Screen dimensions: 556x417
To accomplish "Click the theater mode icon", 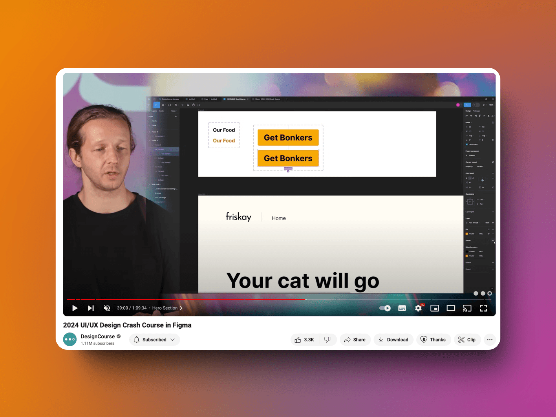I will [x=451, y=308].
